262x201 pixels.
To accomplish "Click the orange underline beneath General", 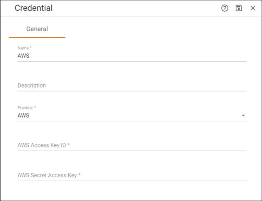I will click(37, 37).
